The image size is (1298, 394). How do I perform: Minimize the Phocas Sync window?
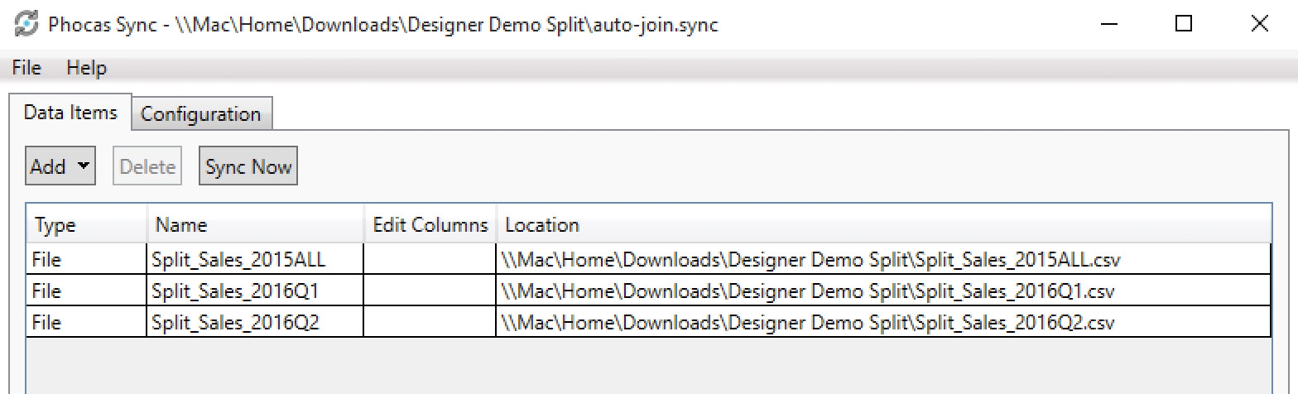(1108, 25)
